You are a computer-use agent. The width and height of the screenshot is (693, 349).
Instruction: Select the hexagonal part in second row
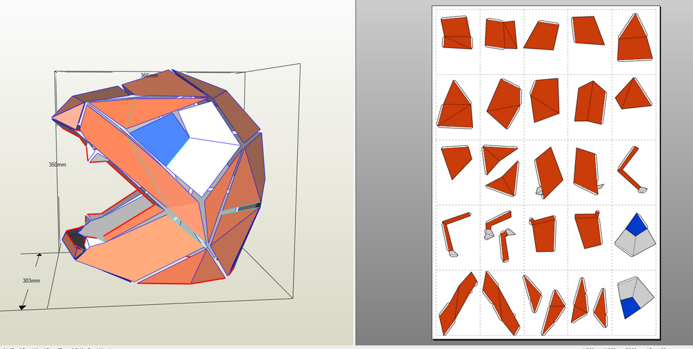(x=504, y=103)
